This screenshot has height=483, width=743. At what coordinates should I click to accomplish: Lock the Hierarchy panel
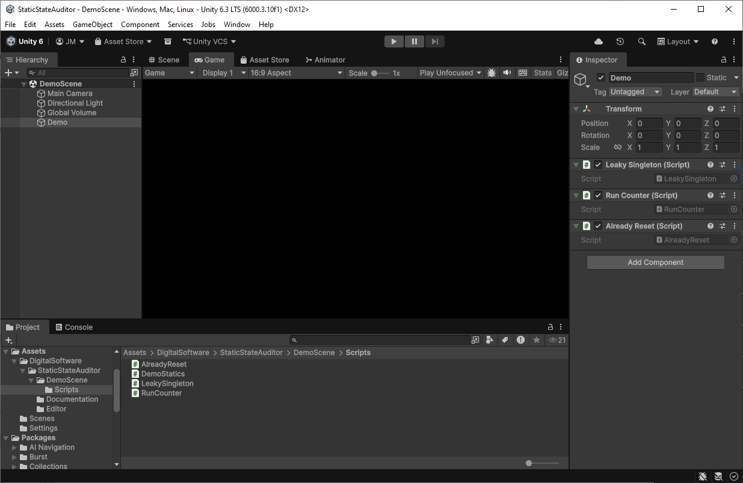tap(123, 60)
